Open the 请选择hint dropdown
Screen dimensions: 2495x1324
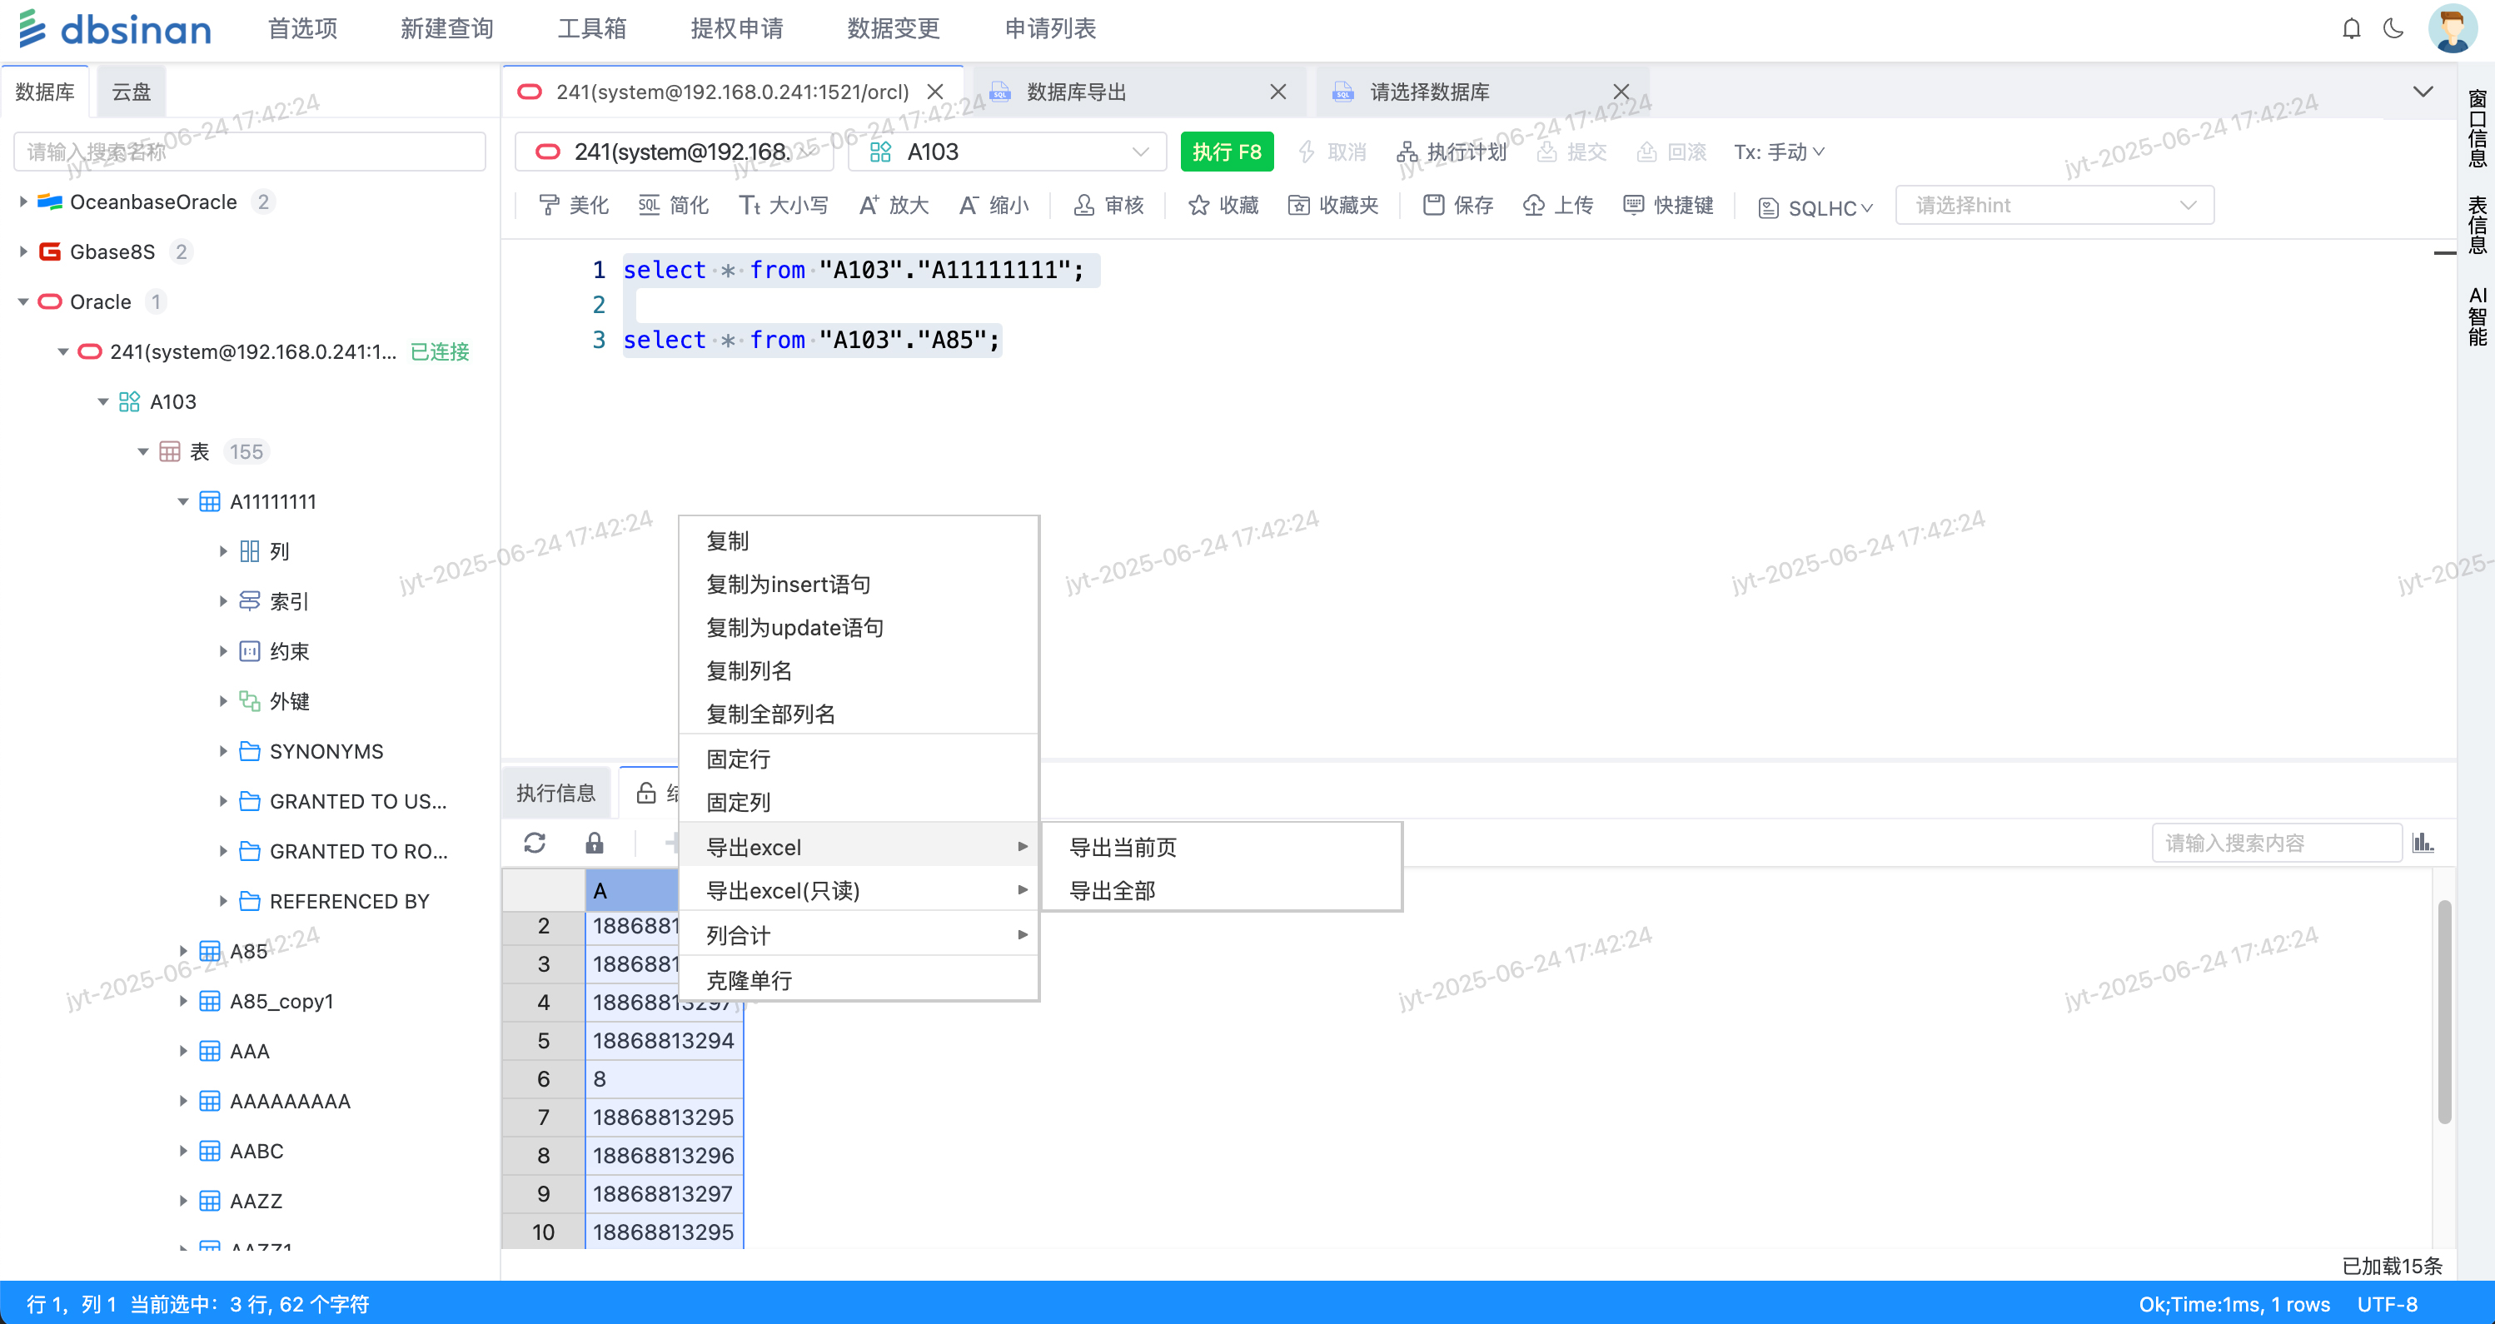pos(2054,206)
